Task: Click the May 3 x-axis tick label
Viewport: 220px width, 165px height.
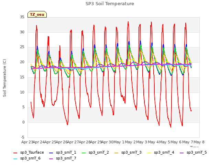Action: pyautogui.click(x=142, y=142)
